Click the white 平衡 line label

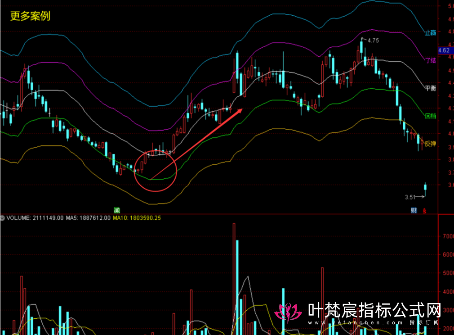coord(430,88)
